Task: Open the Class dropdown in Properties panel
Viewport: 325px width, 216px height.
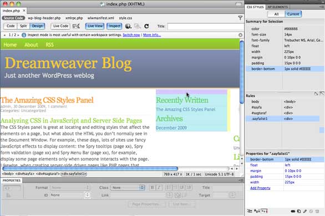Action: pyautogui.click(x=128, y=188)
